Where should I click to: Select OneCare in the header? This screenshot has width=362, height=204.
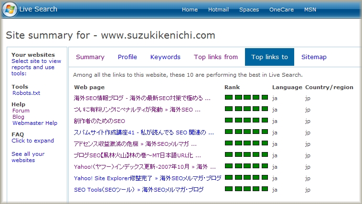pyautogui.click(x=281, y=10)
